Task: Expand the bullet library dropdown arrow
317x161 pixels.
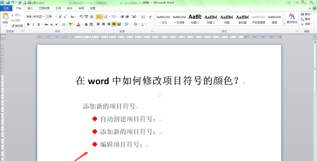Action: tap(102, 17)
